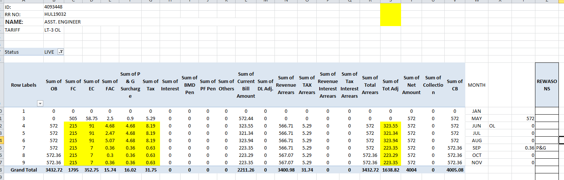The width and height of the screenshot is (564, 180).
Task: Click the 572.44 Current Bill Amount value
Action: 246,119
